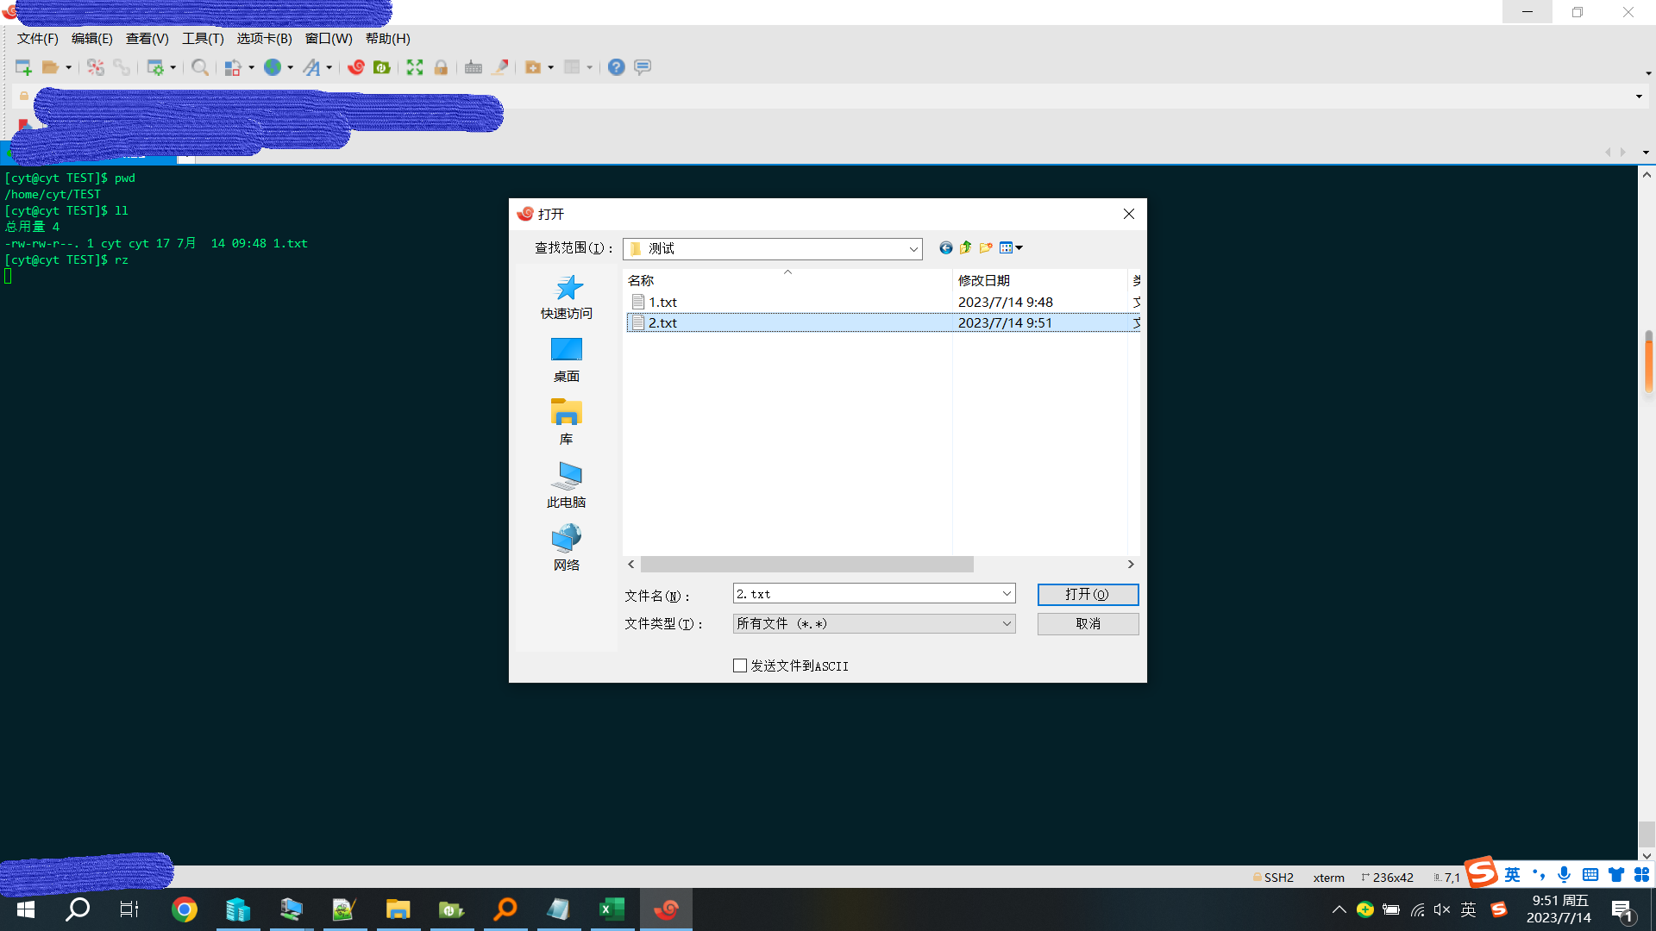The image size is (1656, 931).
Task: Select 1.txt in the file list
Action: click(x=883, y=302)
